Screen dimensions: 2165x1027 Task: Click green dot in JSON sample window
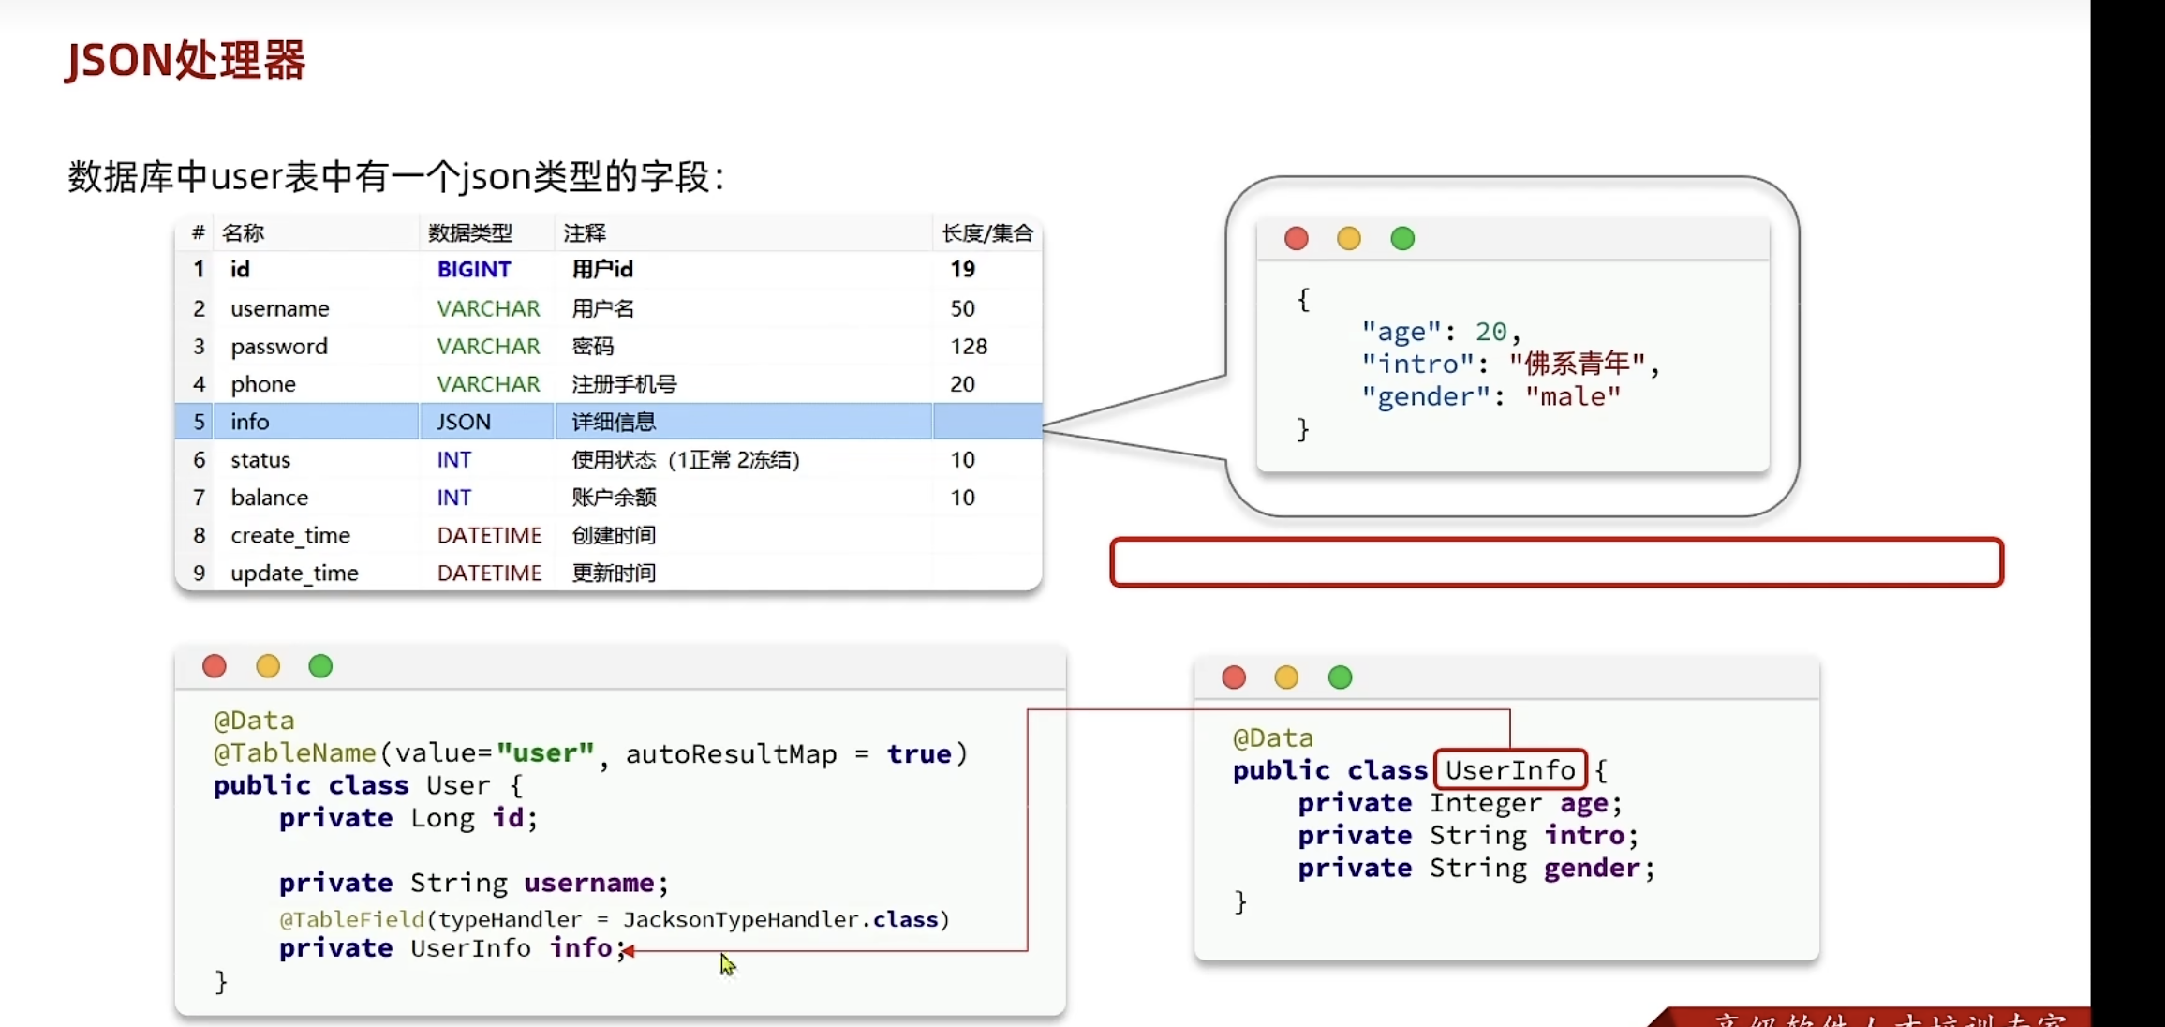(x=1402, y=239)
